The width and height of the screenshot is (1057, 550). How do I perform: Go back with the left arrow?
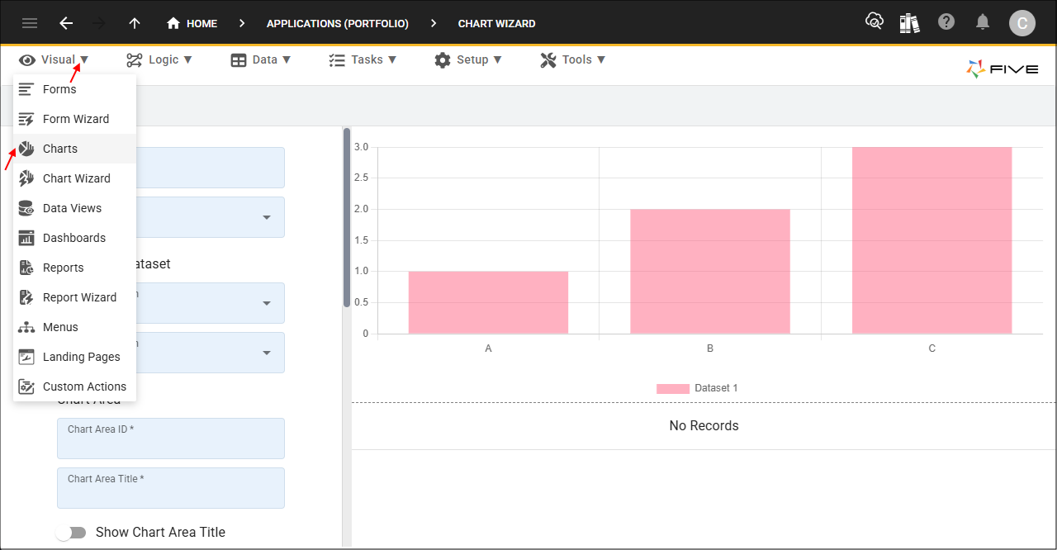66,23
